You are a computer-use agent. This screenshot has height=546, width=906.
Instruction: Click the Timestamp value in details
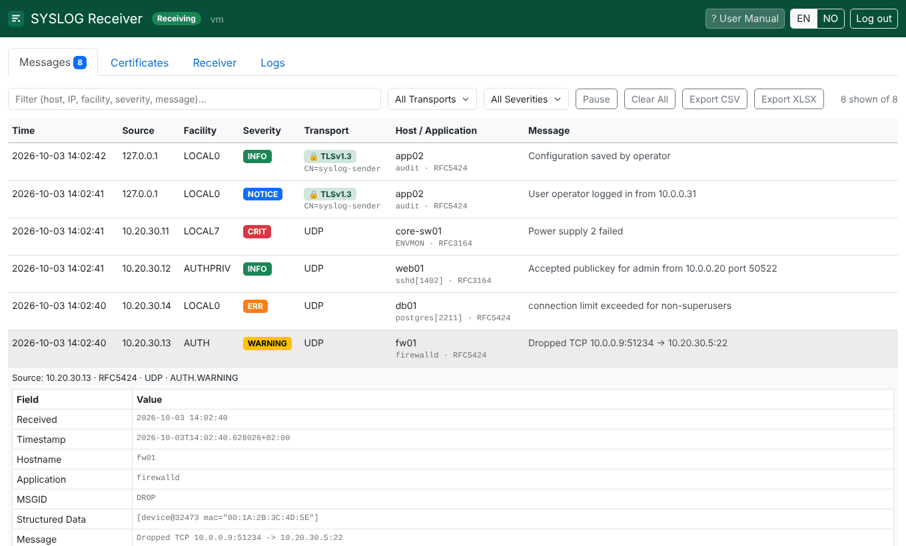point(213,438)
